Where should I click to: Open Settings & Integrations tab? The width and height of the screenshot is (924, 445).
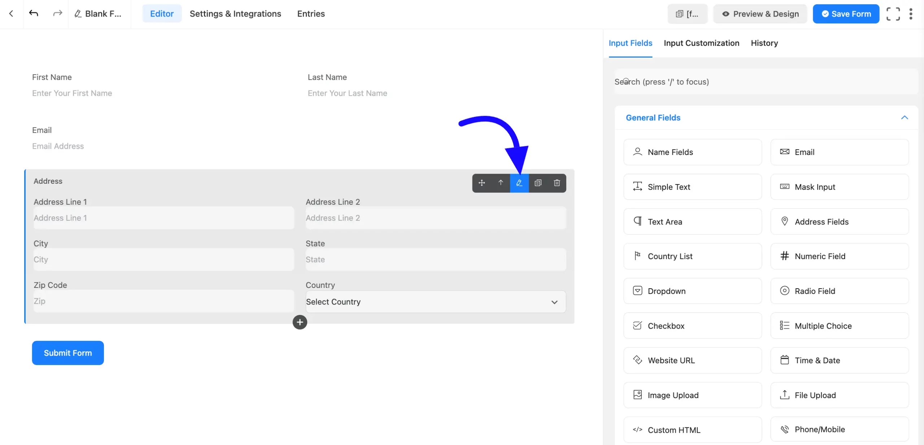pos(235,14)
